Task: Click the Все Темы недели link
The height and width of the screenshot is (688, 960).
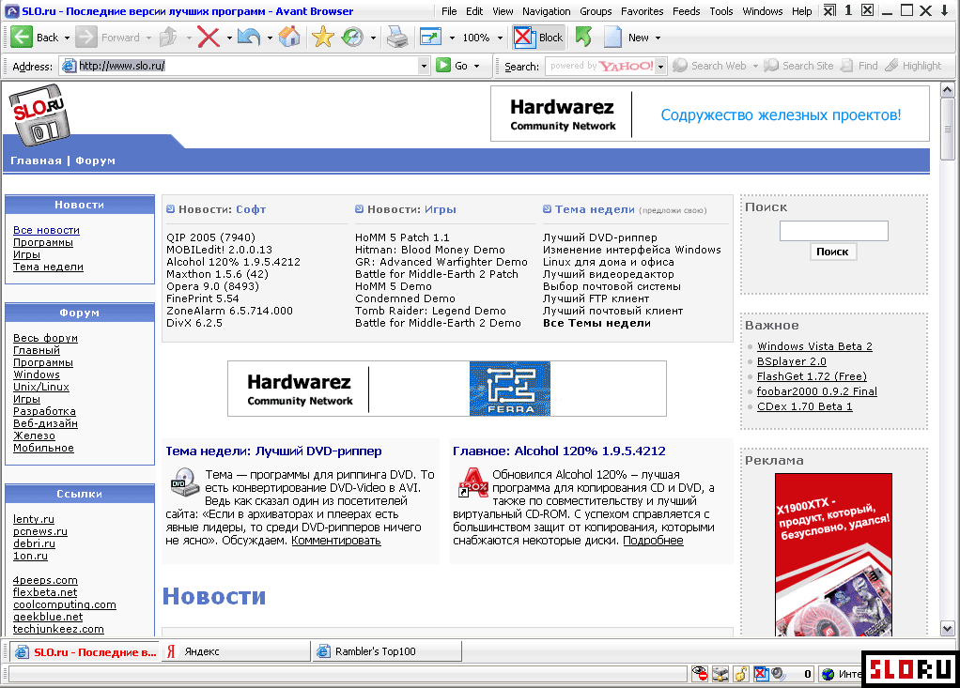Action: (x=596, y=323)
